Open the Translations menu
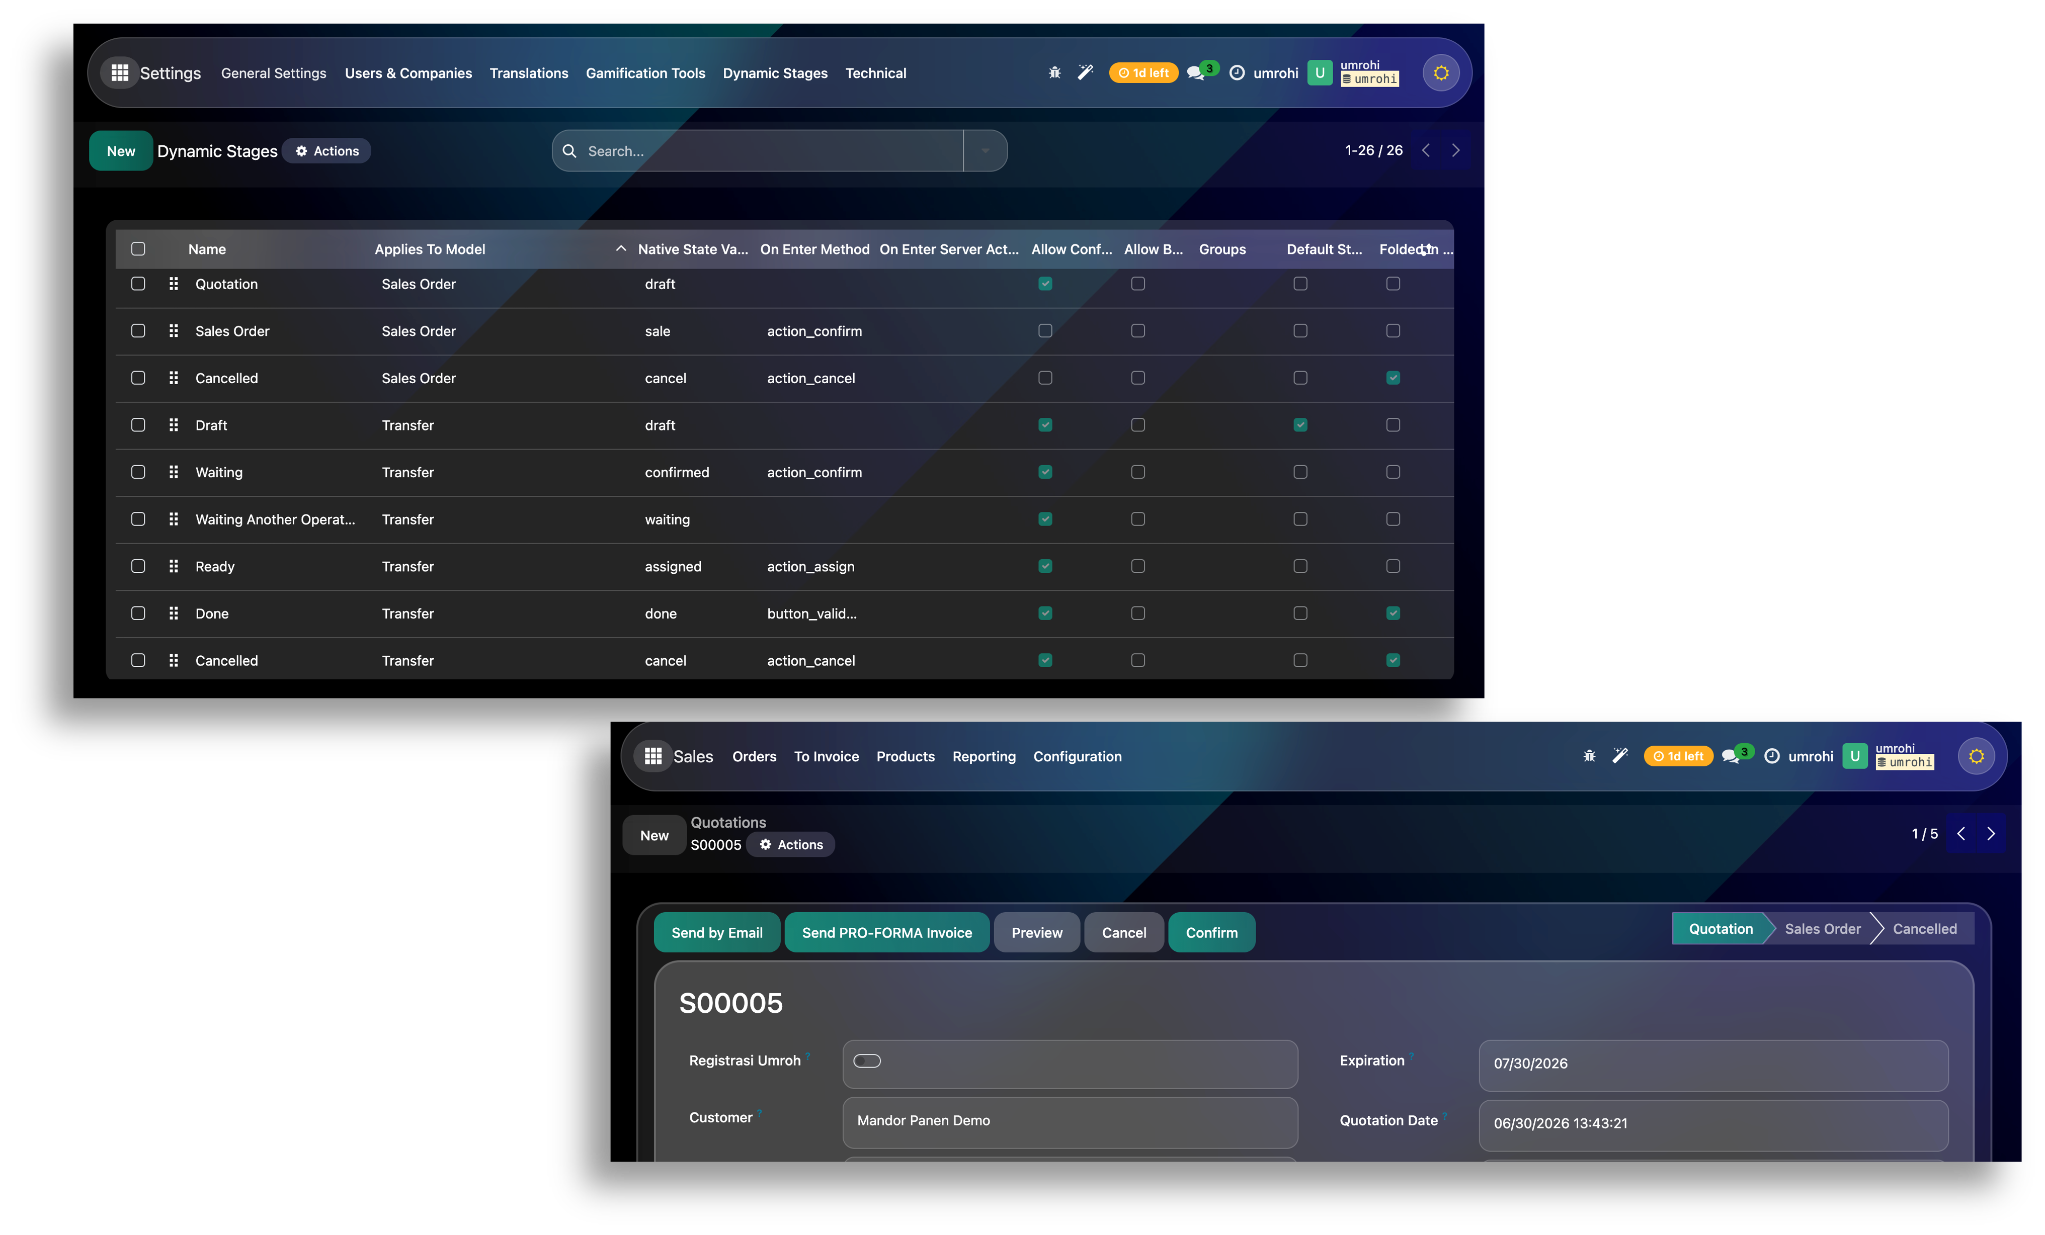Image resolution: width=2045 pixels, height=1235 pixels. point(529,73)
